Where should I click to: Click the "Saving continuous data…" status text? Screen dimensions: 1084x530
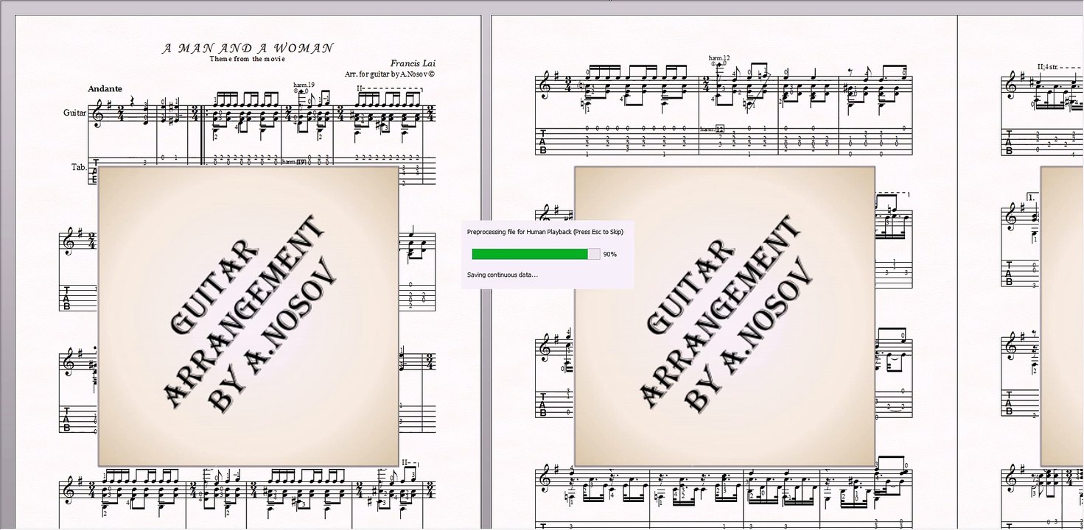pos(503,275)
